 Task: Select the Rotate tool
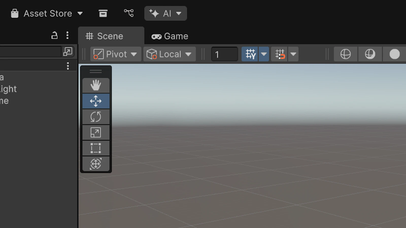point(96,117)
